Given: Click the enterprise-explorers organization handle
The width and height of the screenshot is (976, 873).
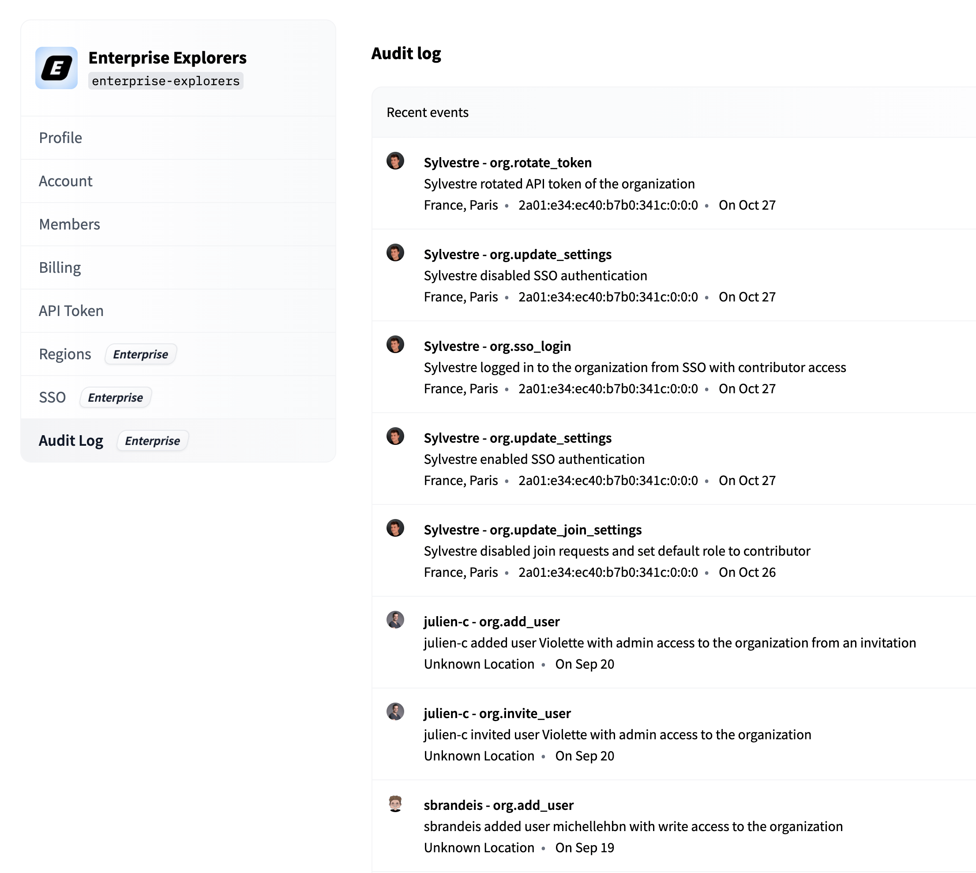Looking at the screenshot, I should pyautogui.click(x=165, y=81).
